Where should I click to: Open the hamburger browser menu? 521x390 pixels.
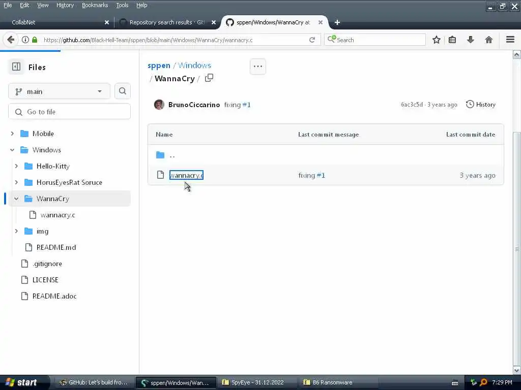pos(510,40)
